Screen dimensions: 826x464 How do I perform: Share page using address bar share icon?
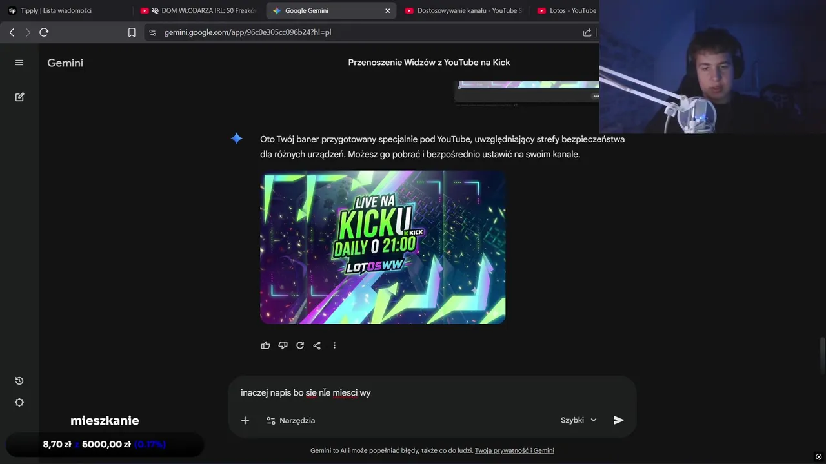(587, 32)
